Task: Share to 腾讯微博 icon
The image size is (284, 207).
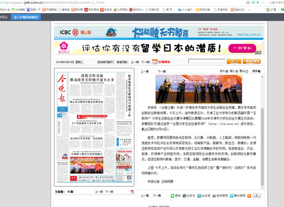Action: tap(232, 196)
